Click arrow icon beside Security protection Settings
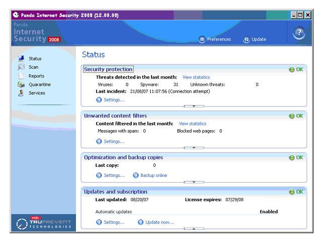322x242 pixels. [x=99, y=100]
